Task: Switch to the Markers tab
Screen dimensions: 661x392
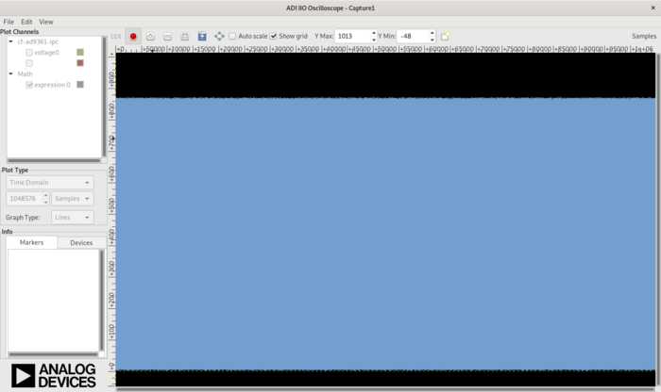Action: [x=31, y=242]
